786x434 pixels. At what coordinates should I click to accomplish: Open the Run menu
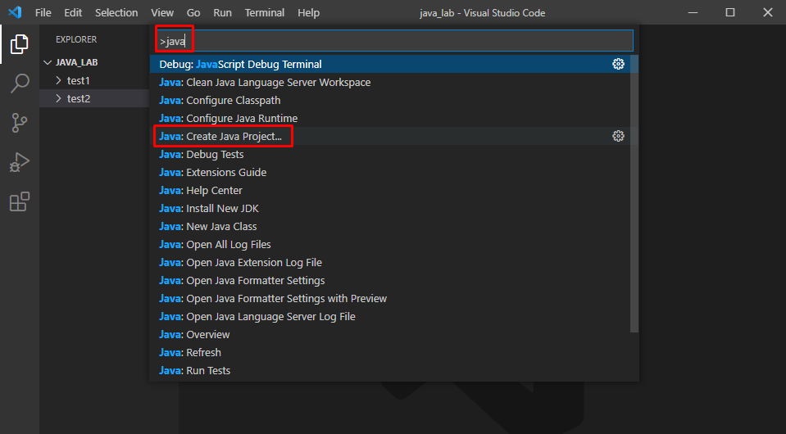pyautogui.click(x=223, y=12)
